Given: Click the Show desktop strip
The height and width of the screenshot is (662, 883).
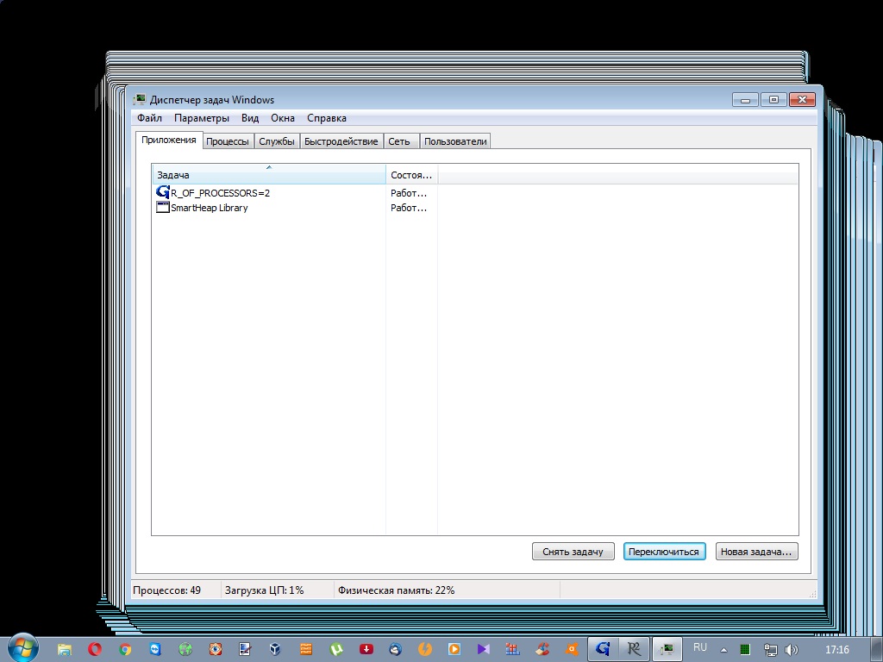Looking at the screenshot, I should tap(877, 650).
